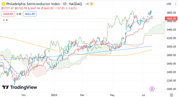Click the red 3663.85 sell price box
The image size is (178, 97).
click(8, 14)
